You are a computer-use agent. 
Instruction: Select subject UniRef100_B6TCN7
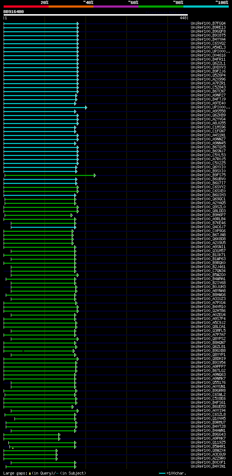208,91
